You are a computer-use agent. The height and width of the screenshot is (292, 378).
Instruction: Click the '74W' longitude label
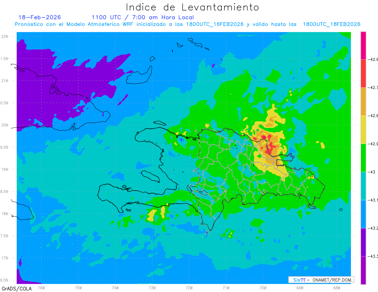click(x=115, y=288)
